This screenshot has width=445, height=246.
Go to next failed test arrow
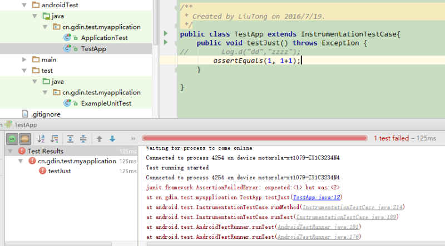112,139
